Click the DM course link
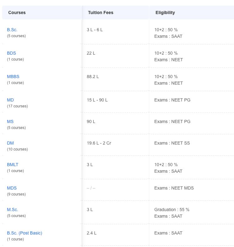Image resolution: width=234 pixels, height=247 pixels. (x=10, y=143)
